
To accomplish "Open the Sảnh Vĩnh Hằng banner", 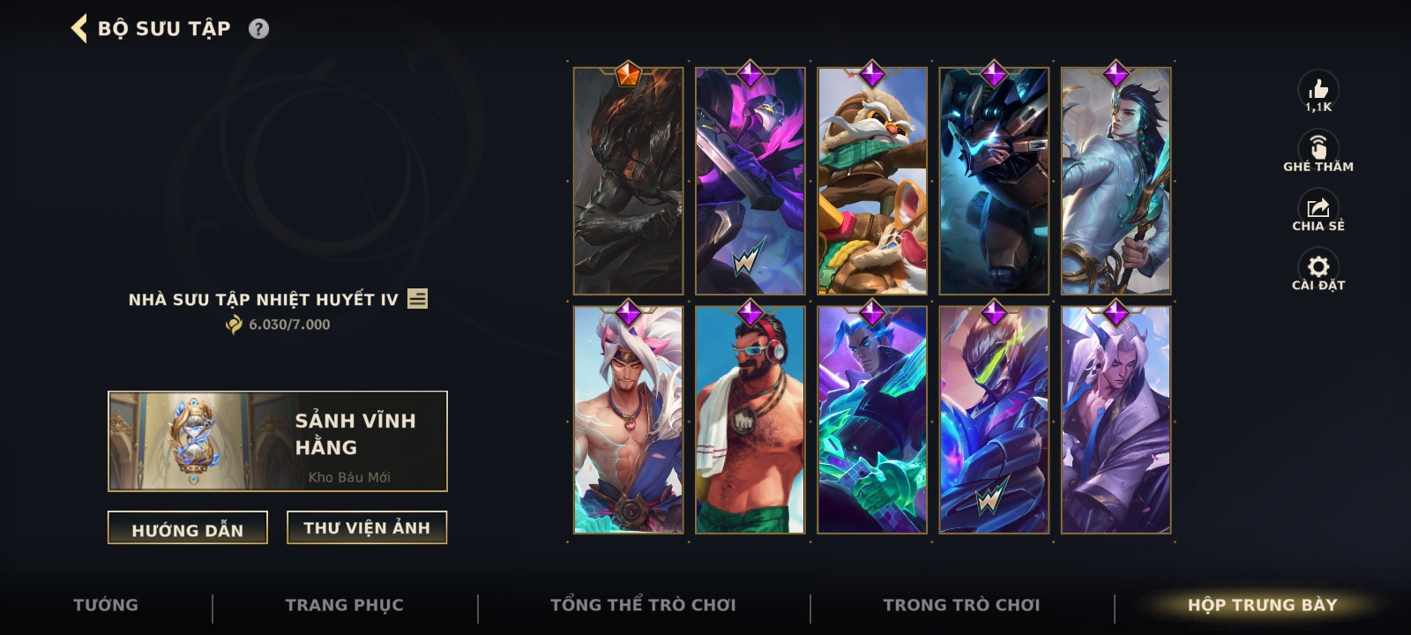I will point(278,441).
